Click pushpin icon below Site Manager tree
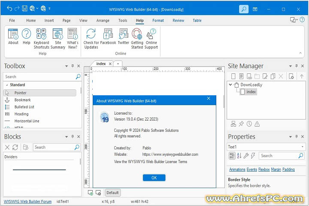The width and height of the screenshot is (309, 206). coord(241,124)
